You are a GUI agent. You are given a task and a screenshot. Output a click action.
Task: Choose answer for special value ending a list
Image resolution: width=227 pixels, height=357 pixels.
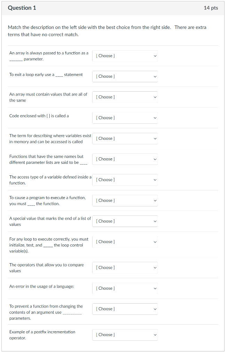click(x=125, y=221)
